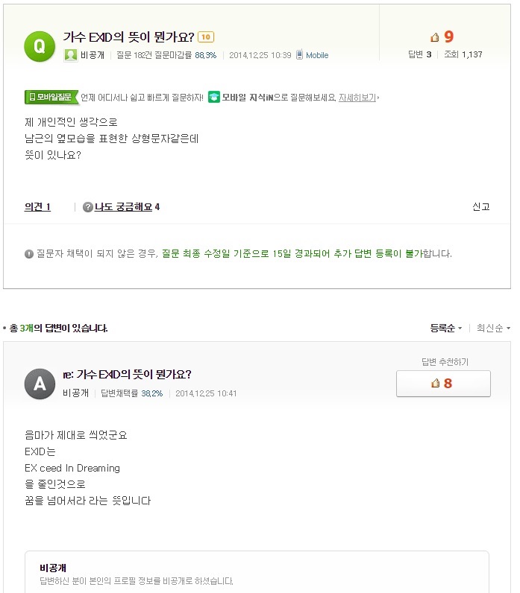Click 나도 궁금해요 4 link

click(x=127, y=207)
